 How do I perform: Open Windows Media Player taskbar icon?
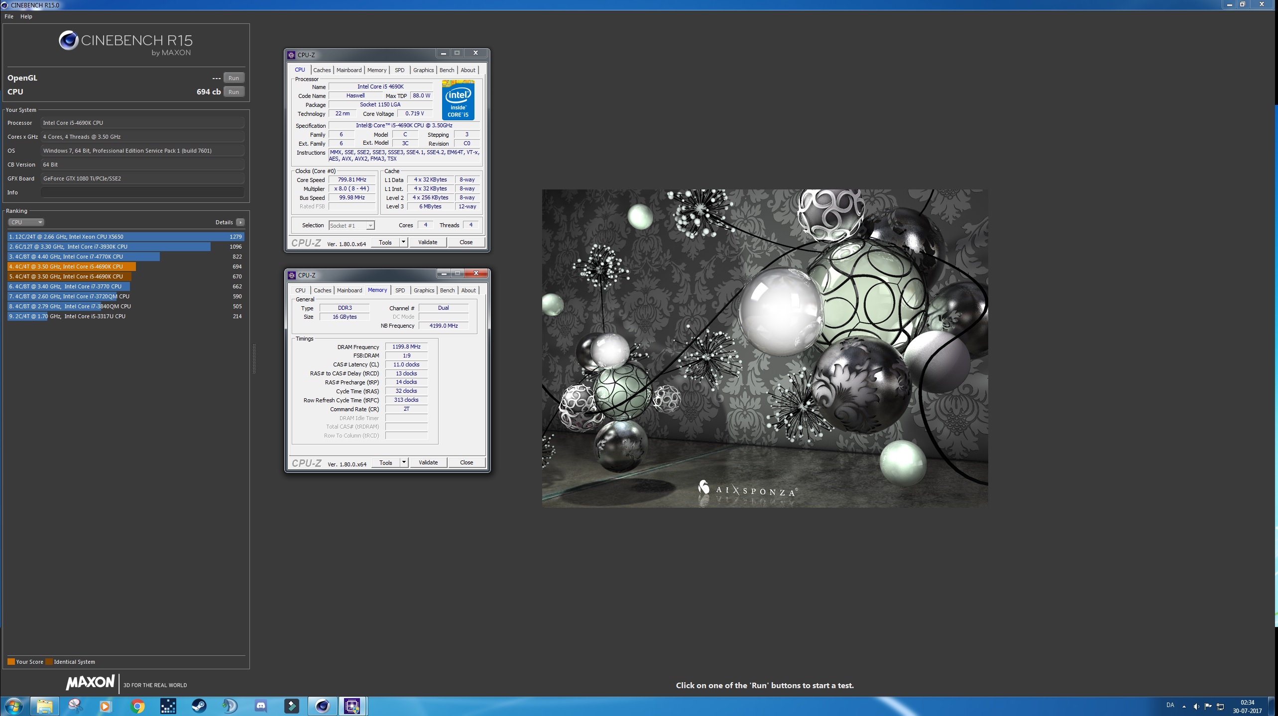[x=106, y=706]
